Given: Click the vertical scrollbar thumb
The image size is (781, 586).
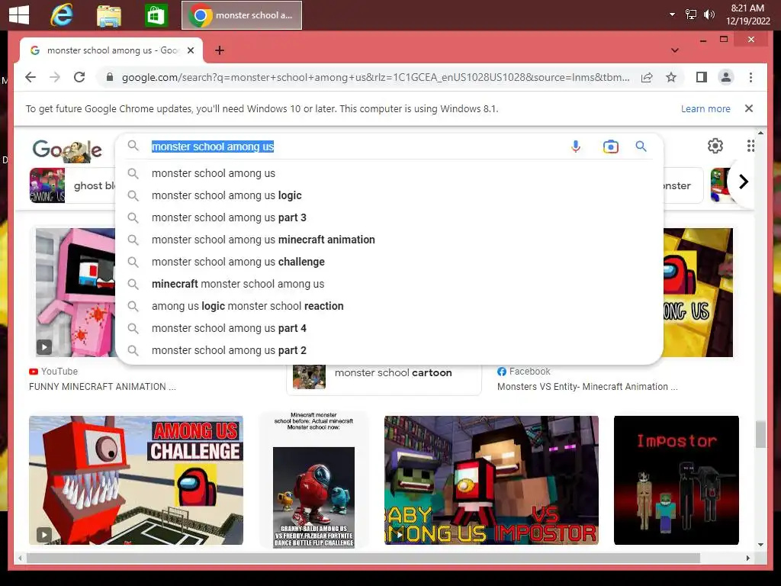Looking at the screenshot, I should [x=760, y=434].
